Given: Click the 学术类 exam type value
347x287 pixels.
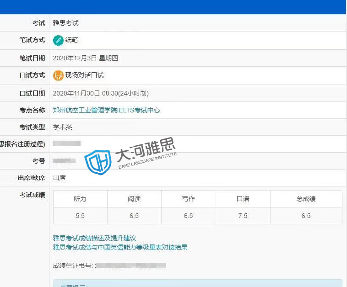Looking at the screenshot, I should pos(63,127).
